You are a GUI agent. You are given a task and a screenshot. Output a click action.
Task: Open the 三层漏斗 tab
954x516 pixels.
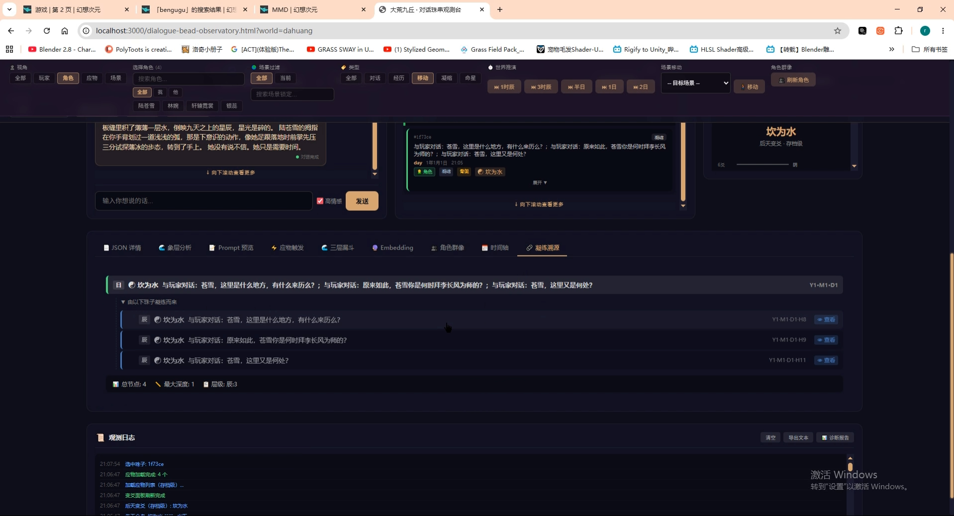(338, 248)
